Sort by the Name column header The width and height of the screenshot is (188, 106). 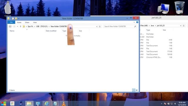pyautogui.click(x=12, y=31)
